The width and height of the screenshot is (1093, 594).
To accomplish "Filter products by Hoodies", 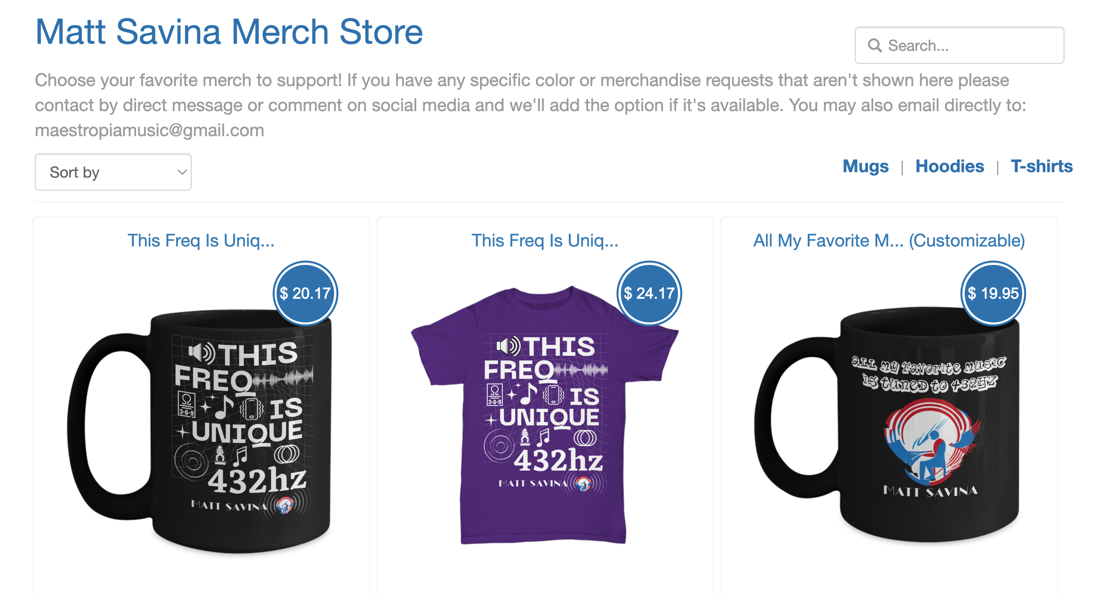I will coord(949,166).
